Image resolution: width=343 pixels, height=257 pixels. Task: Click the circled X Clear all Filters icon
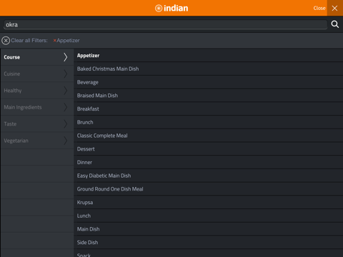click(x=6, y=41)
